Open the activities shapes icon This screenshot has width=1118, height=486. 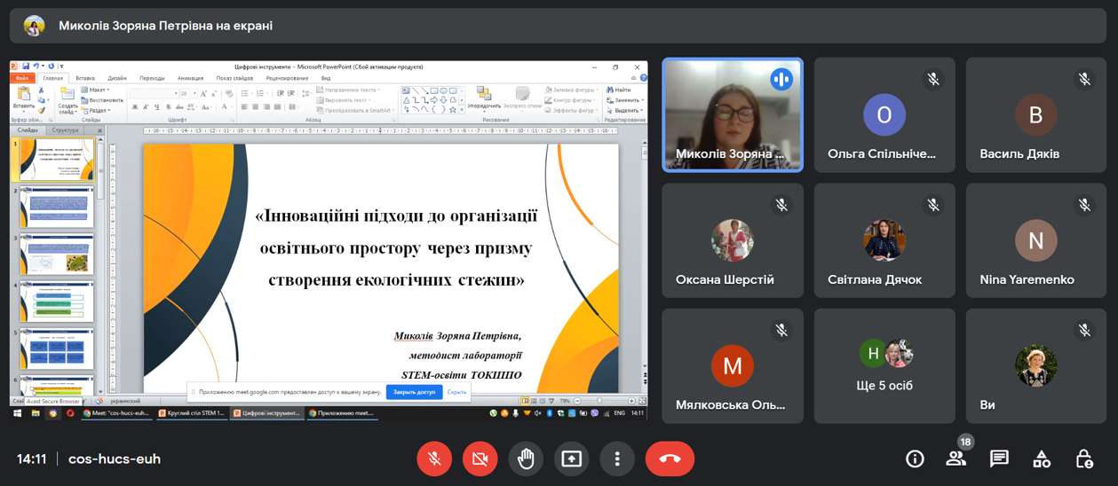(1042, 459)
